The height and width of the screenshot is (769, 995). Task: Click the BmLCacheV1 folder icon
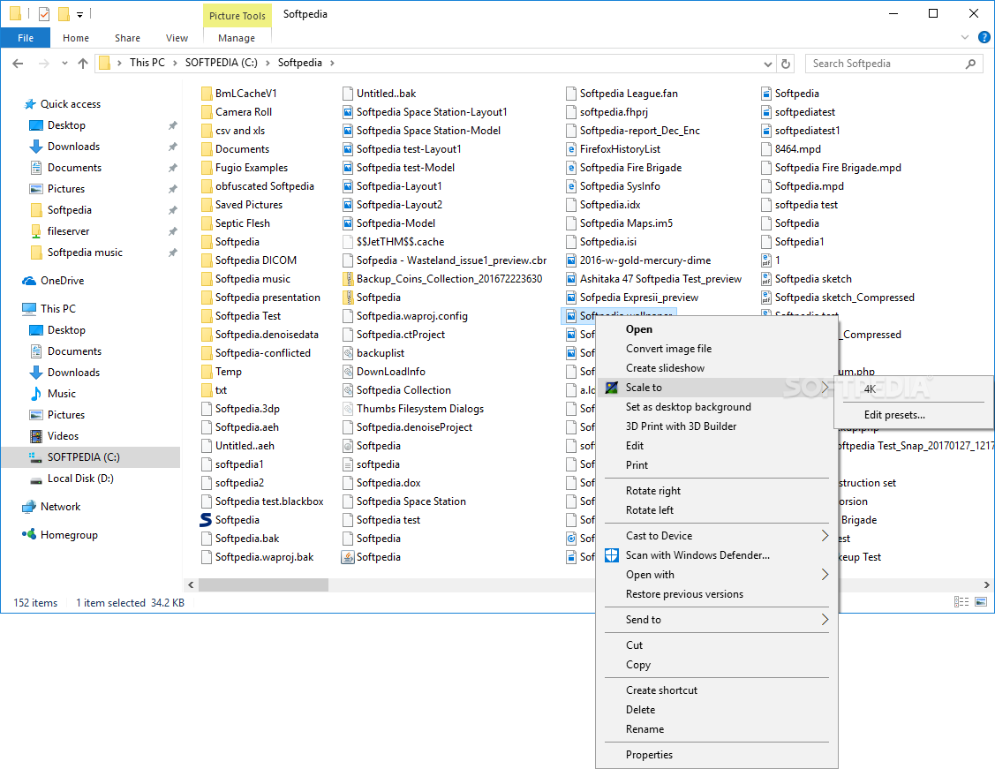pos(207,94)
